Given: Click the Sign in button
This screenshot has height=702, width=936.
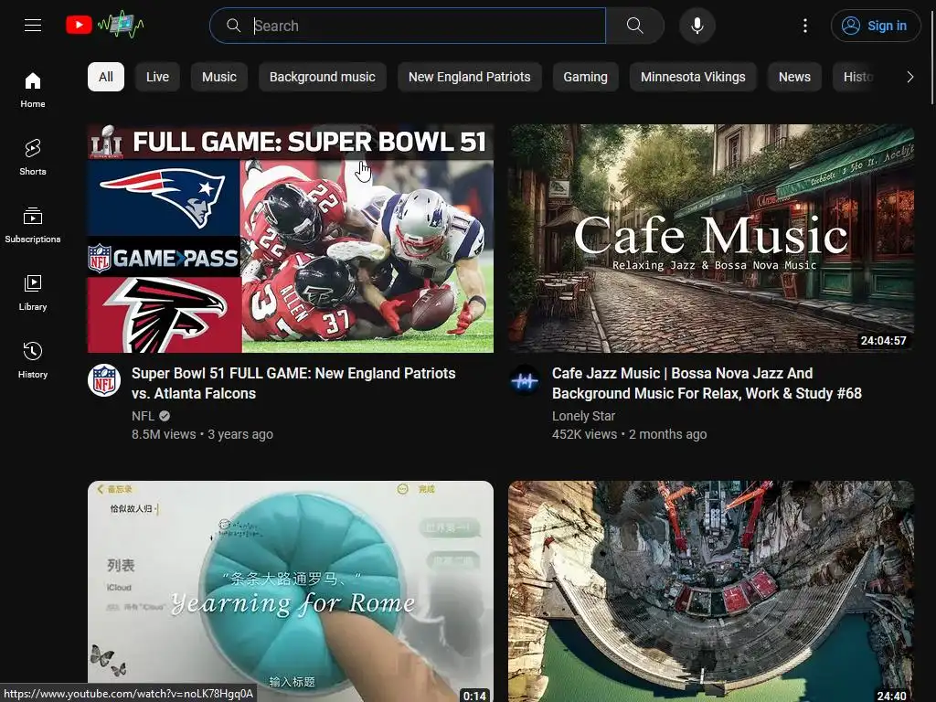Looking at the screenshot, I should point(875,26).
